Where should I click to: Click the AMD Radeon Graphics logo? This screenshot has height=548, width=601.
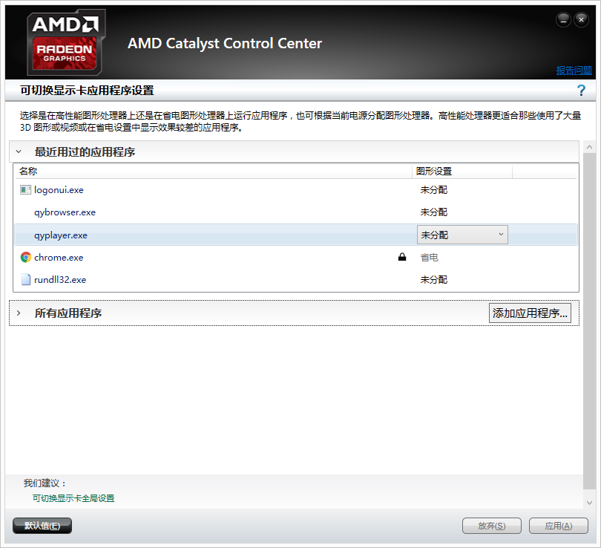pos(65,42)
